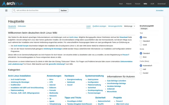The height and width of the screenshot is (105, 169).
Task: Open AUR in top navigation
Action: (152, 4)
